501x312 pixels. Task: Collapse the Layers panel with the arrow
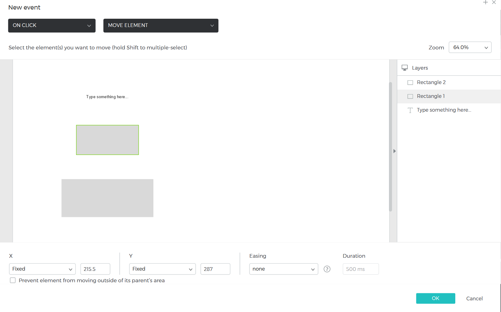pos(395,151)
